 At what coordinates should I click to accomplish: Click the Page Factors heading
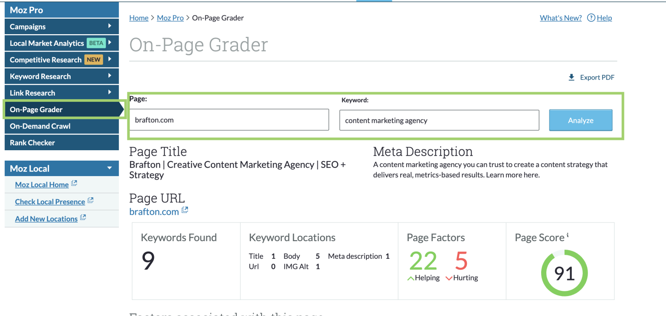pos(436,238)
